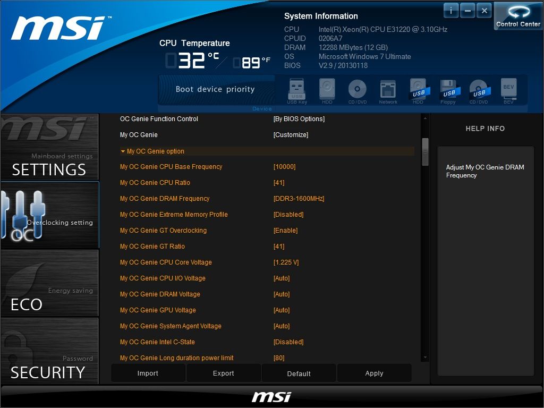The width and height of the screenshot is (544, 408).
Task: Select the USB CD/DVD boot device icon
Action: (x=479, y=91)
